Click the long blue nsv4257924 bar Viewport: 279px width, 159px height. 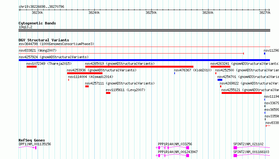(144, 60)
